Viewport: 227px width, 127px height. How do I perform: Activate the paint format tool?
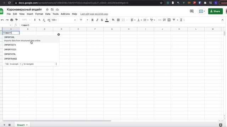tap(16, 20)
